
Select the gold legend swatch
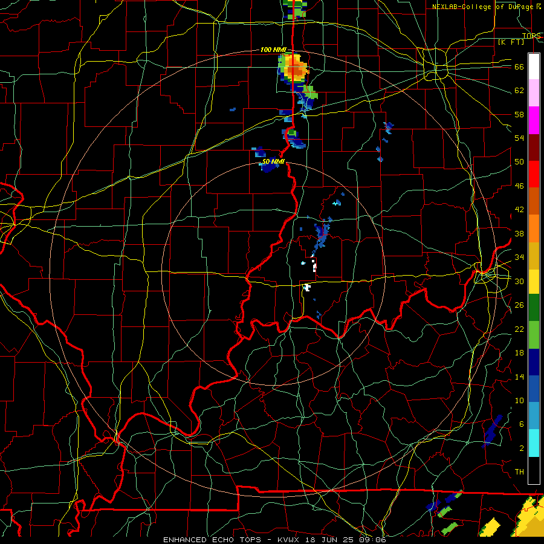point(534,256)
